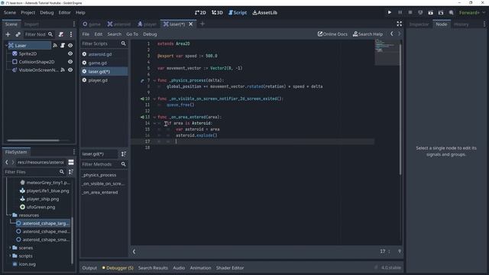
Task: Open the AssetLib workspace
Action: pyautogui.click(x=265, y=12)
